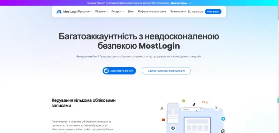The width and height of the screenshot is (279, 133).
Task: Expand the Ресурси chevron arrow
Action: point(123,12)
